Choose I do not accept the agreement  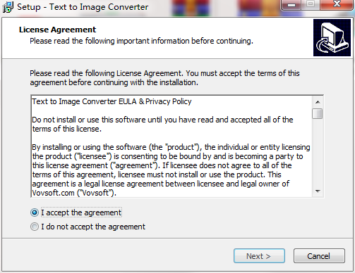[x=35, y=227]
